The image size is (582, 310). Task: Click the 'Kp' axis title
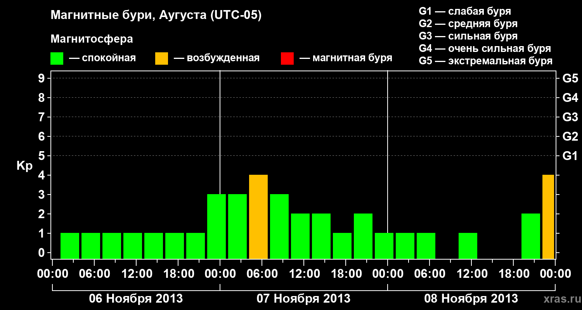[24, 165]
